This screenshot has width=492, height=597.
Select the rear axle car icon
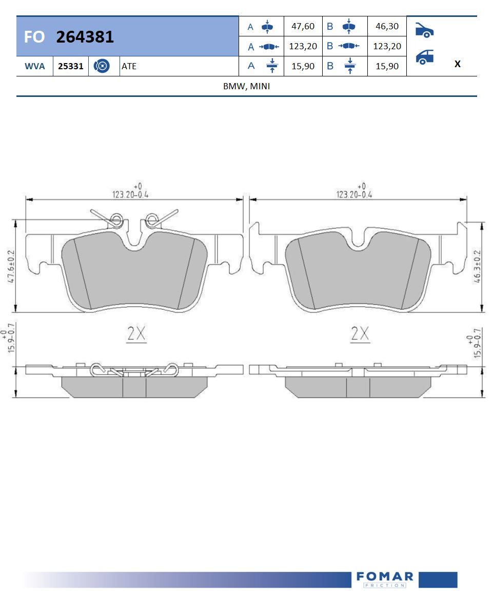tap(424, 56)
